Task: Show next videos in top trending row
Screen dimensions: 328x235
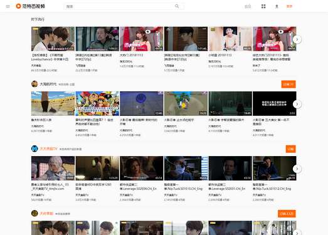Action: (x=297, y=39)
